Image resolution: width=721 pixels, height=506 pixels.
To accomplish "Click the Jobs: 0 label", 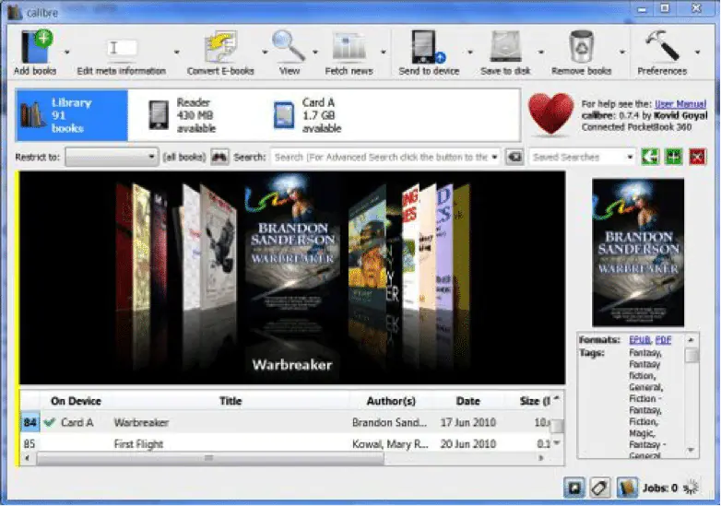I will 660,488.
